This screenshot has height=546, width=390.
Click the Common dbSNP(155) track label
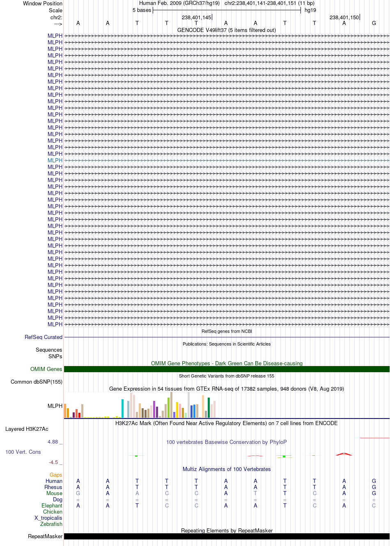(x=37, y=382)
